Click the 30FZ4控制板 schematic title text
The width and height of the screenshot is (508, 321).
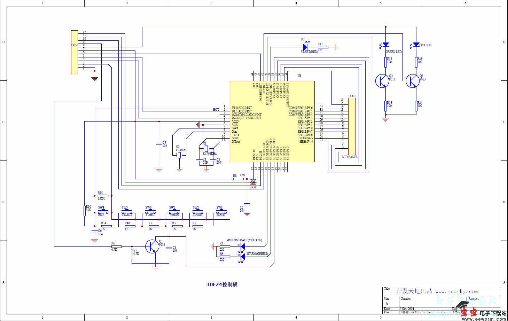222,284
